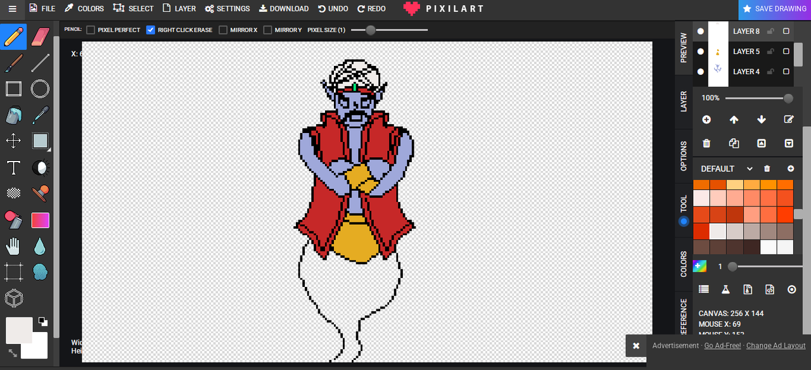Click the DOWNLOAD button
Image resolution: width=811 pixels, height=370 pixels.
click(284, 9)
